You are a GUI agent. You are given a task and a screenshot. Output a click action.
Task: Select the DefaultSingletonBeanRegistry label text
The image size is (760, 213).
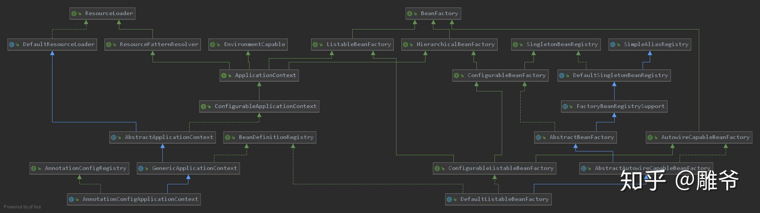tap(620, 76)
